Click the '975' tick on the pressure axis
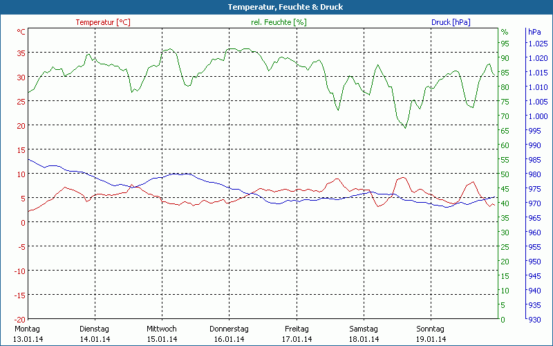Screen dimensions: 553x346 tap(534, 189)
